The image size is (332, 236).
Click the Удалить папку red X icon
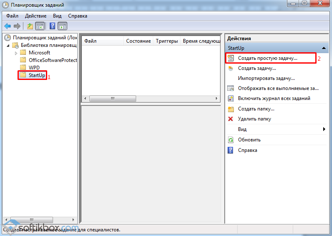(231, 119)
